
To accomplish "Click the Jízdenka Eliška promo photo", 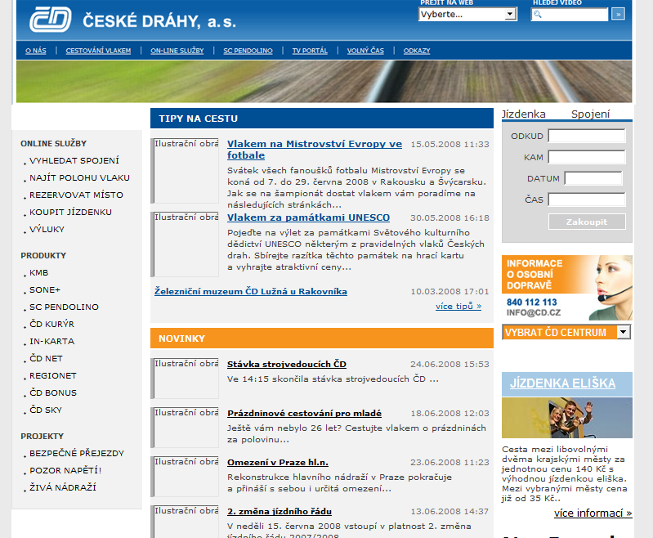I will (566, 417).
